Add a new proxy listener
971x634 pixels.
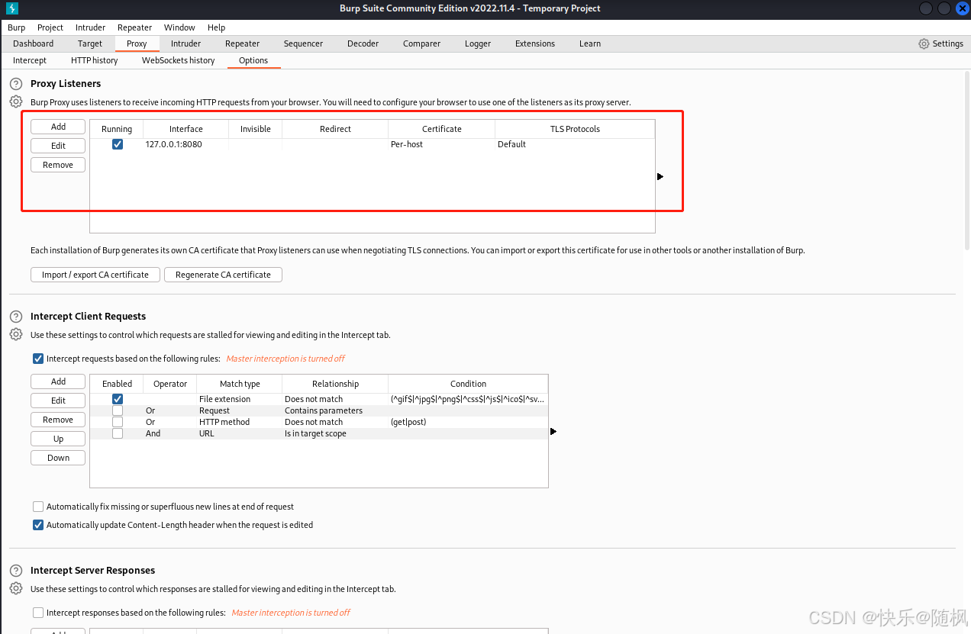(x=58, y=127)
